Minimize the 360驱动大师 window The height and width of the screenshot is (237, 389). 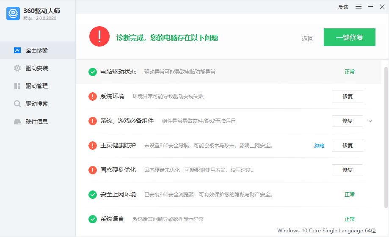click(x=370, y=7)
